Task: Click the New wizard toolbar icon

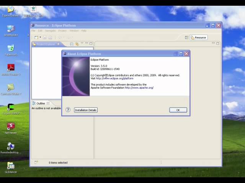Action: [36, 37]
